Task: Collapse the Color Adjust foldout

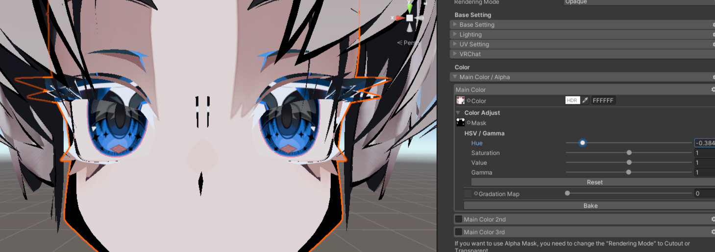Action: pos(458,113)
